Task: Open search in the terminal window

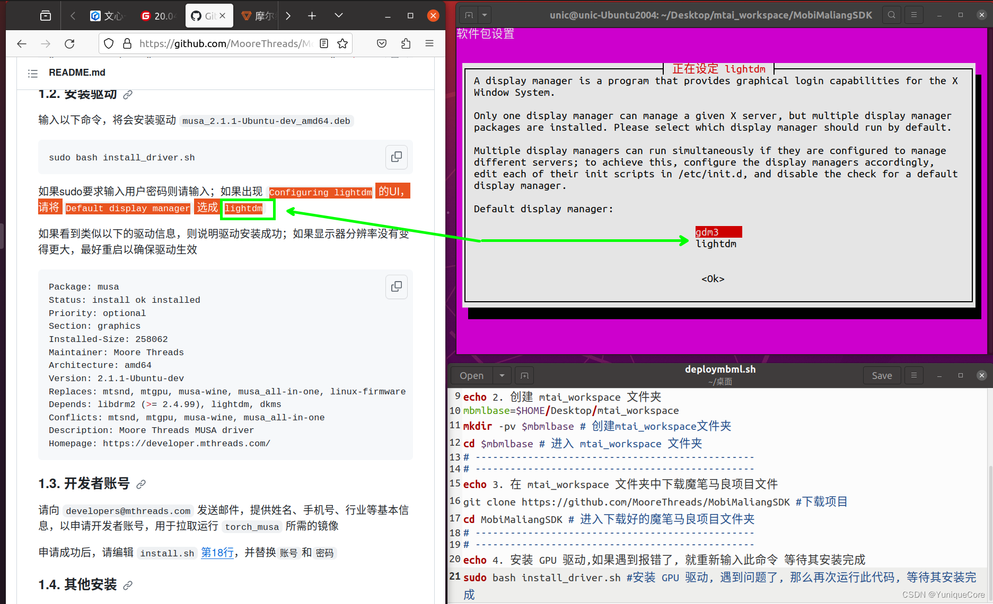Action: click(x=892, y=15)
